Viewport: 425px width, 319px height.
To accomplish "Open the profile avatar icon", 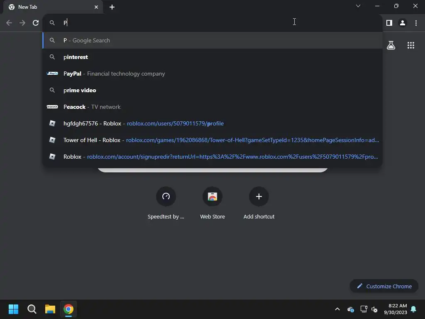I will coord(403,23).
